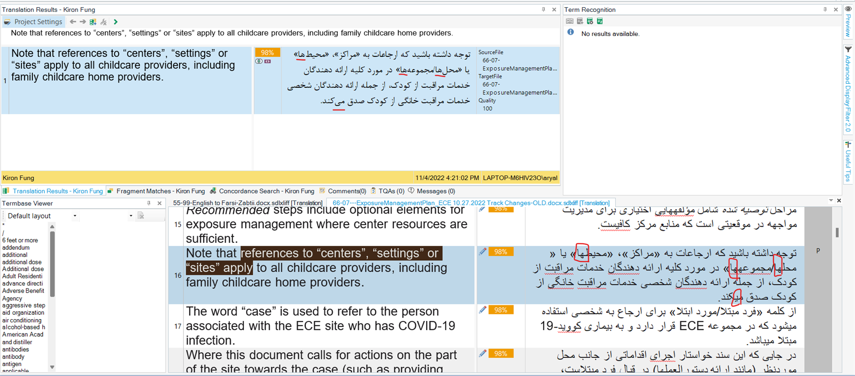
Task: Click the info icon beside No results available
Action: point(570,32)
